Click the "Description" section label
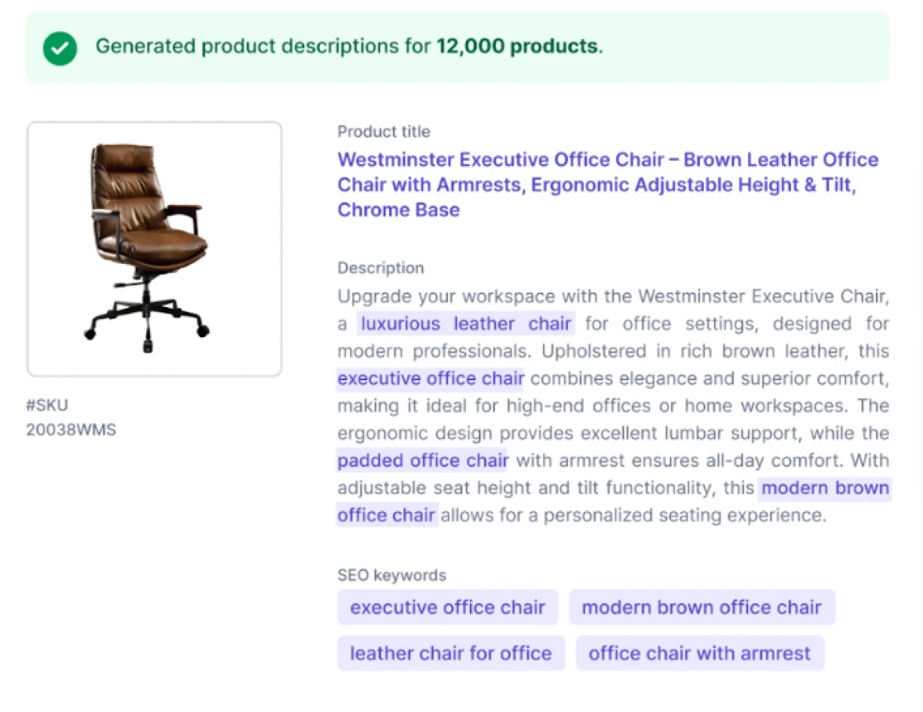The height and width of the screenshot is (712, 923). pyautogui.click(x=380, y=268)
